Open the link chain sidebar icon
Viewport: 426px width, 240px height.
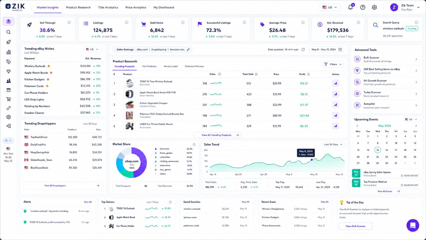point(8,108)
